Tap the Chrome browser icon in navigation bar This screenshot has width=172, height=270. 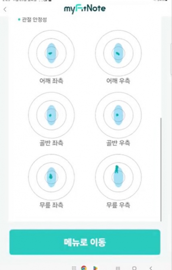coord(84,268)
